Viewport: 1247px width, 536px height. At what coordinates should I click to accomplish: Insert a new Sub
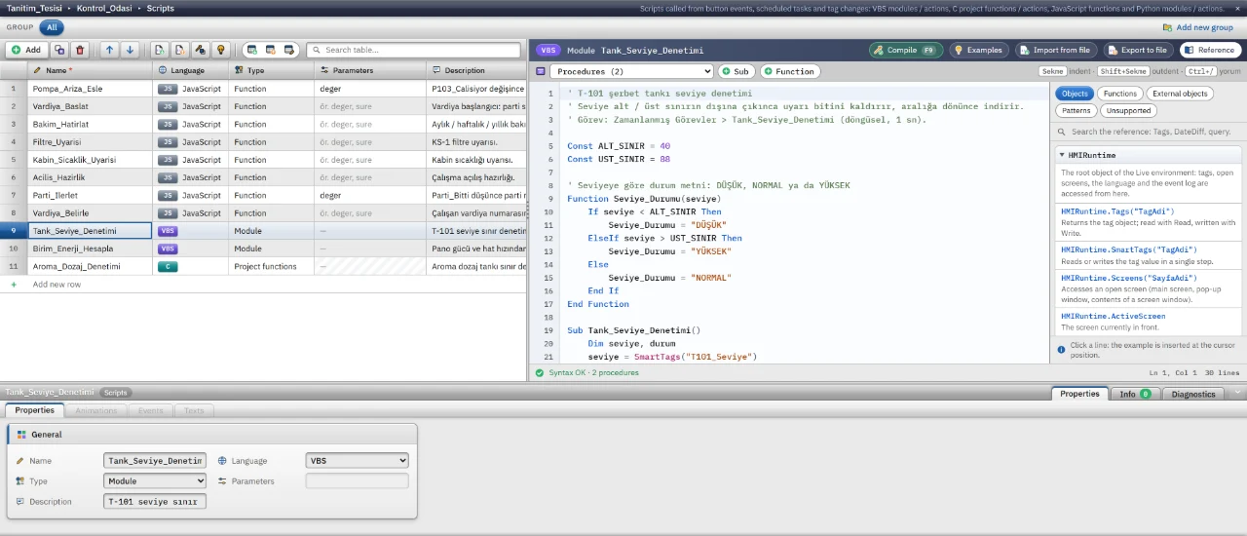tap(736, 71)
